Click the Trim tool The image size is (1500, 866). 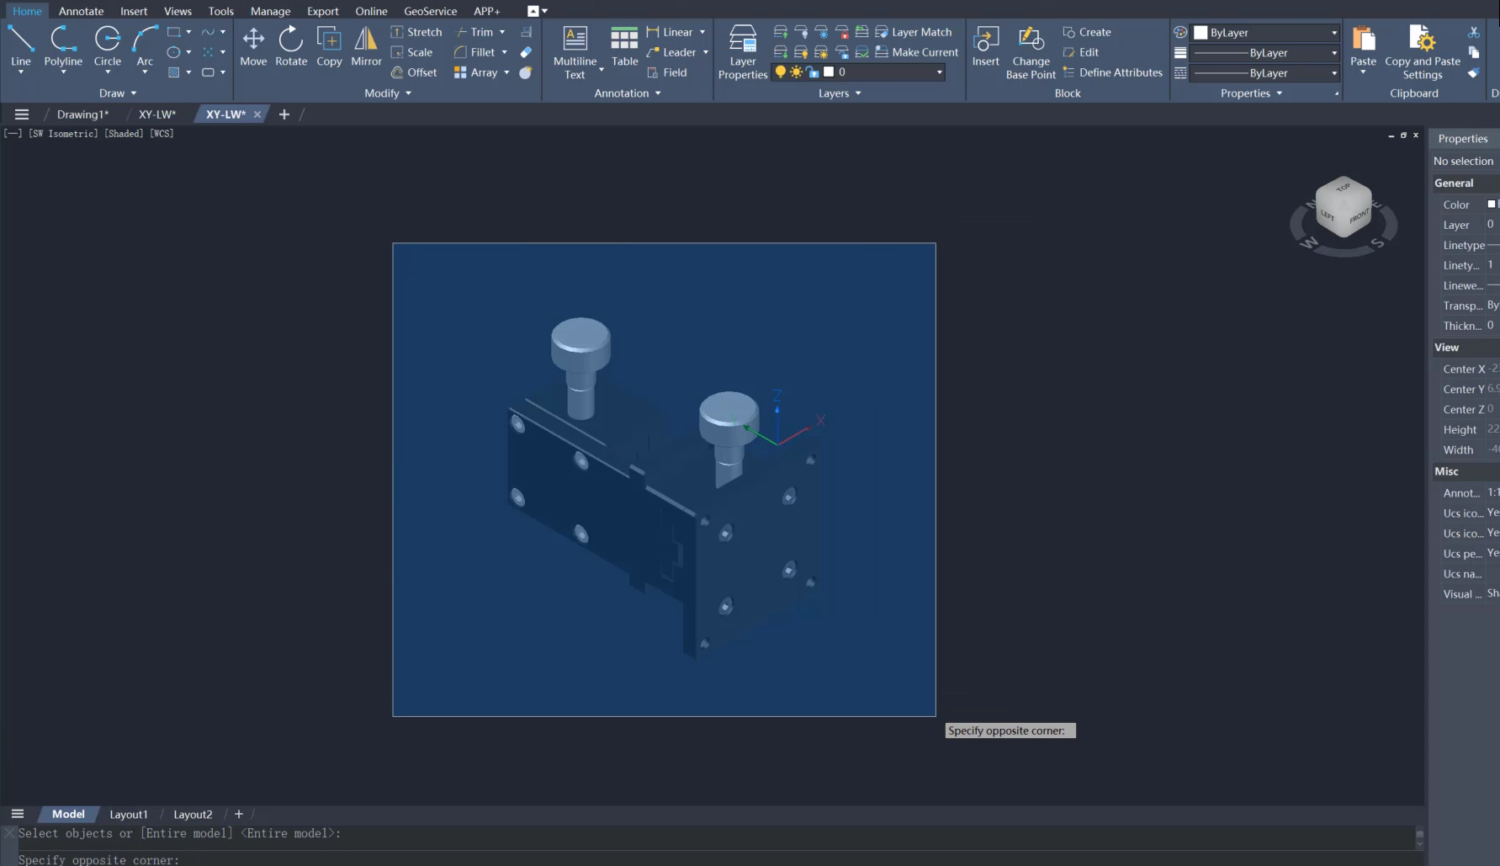click(x=475, y=32)
